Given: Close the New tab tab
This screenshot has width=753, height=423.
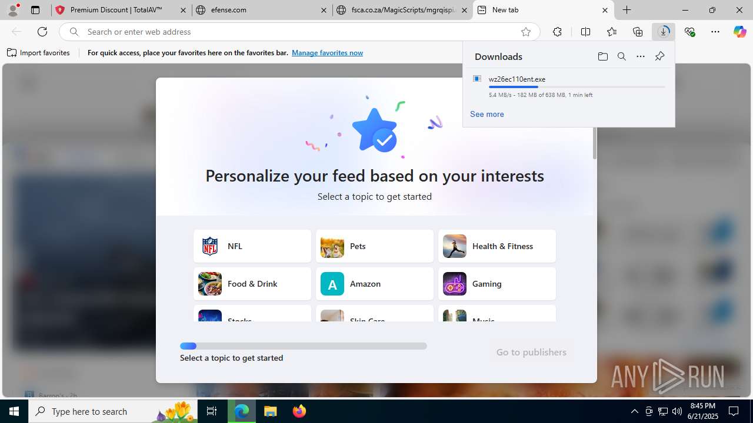Looking at the screenshot, I should click(605, 10).
